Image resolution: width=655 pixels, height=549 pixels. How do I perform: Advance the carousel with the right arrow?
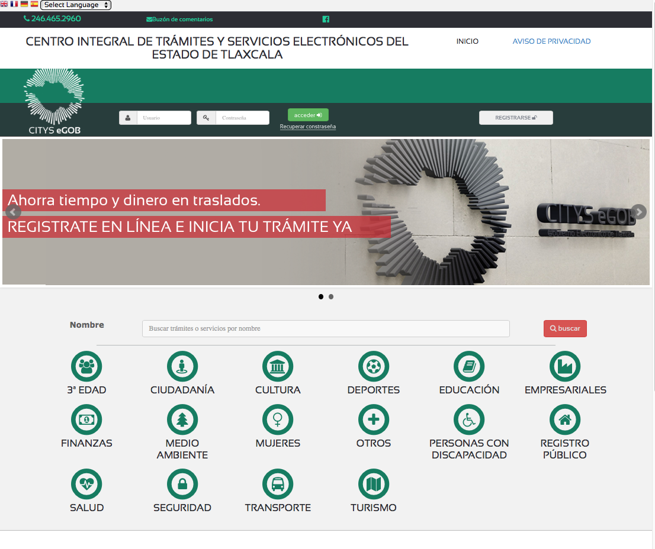click(638, 212)
